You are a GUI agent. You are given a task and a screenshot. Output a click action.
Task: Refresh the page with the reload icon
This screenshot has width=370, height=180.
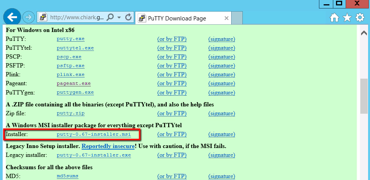[128, 17]
